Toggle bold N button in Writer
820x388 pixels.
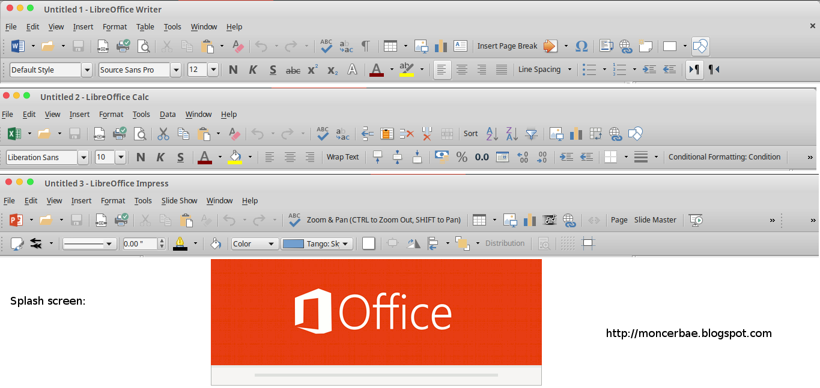233,70
